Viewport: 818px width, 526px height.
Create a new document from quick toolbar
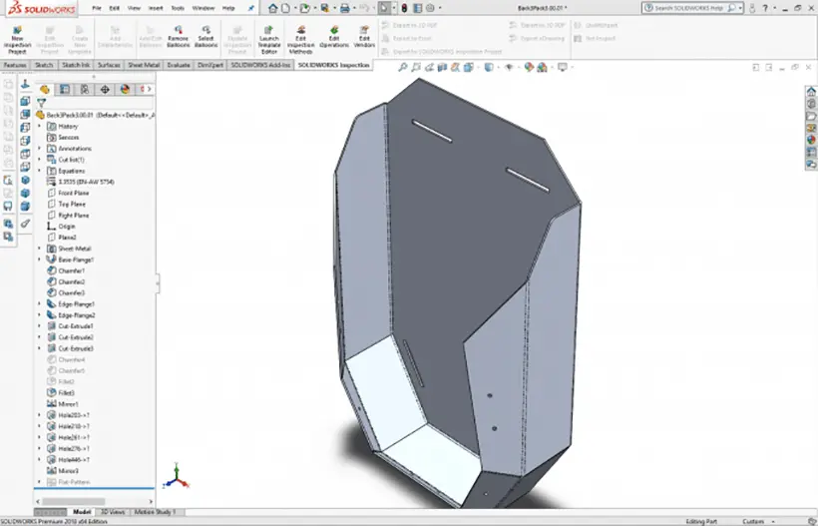285,8
